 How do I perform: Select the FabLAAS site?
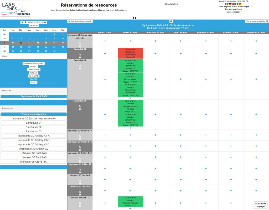33,79
